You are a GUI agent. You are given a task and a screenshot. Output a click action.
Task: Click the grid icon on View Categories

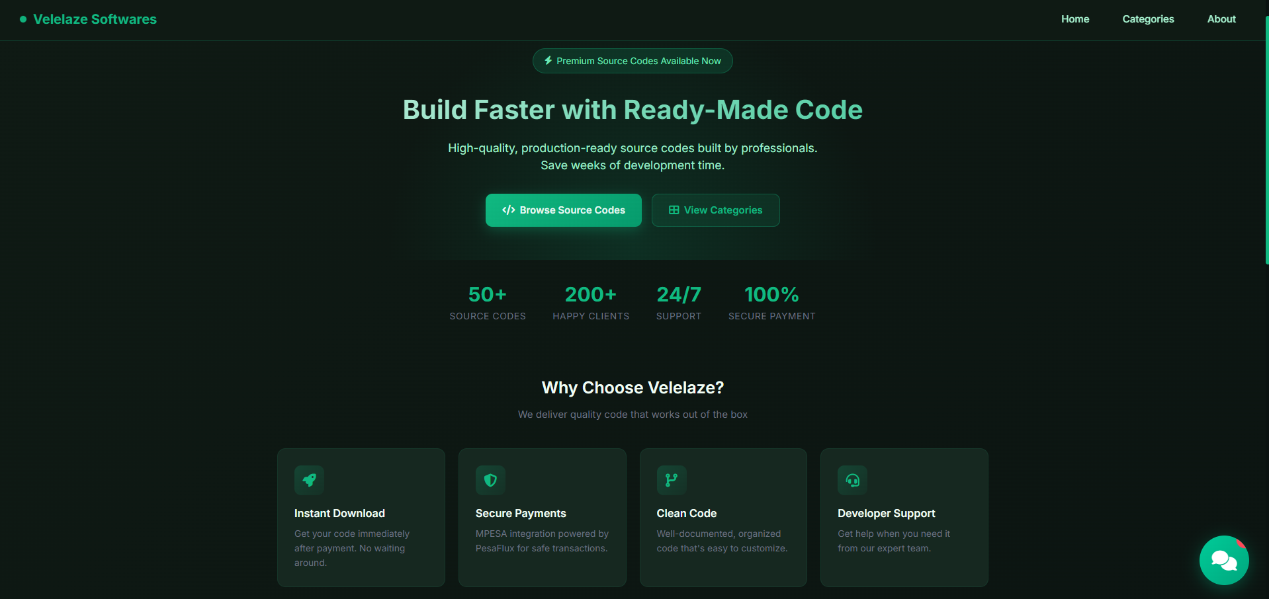pyautogui.click(x=674, y=210)
